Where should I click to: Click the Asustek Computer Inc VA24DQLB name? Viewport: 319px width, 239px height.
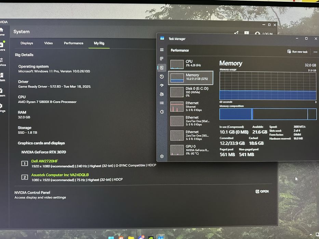tap(60, 175)
